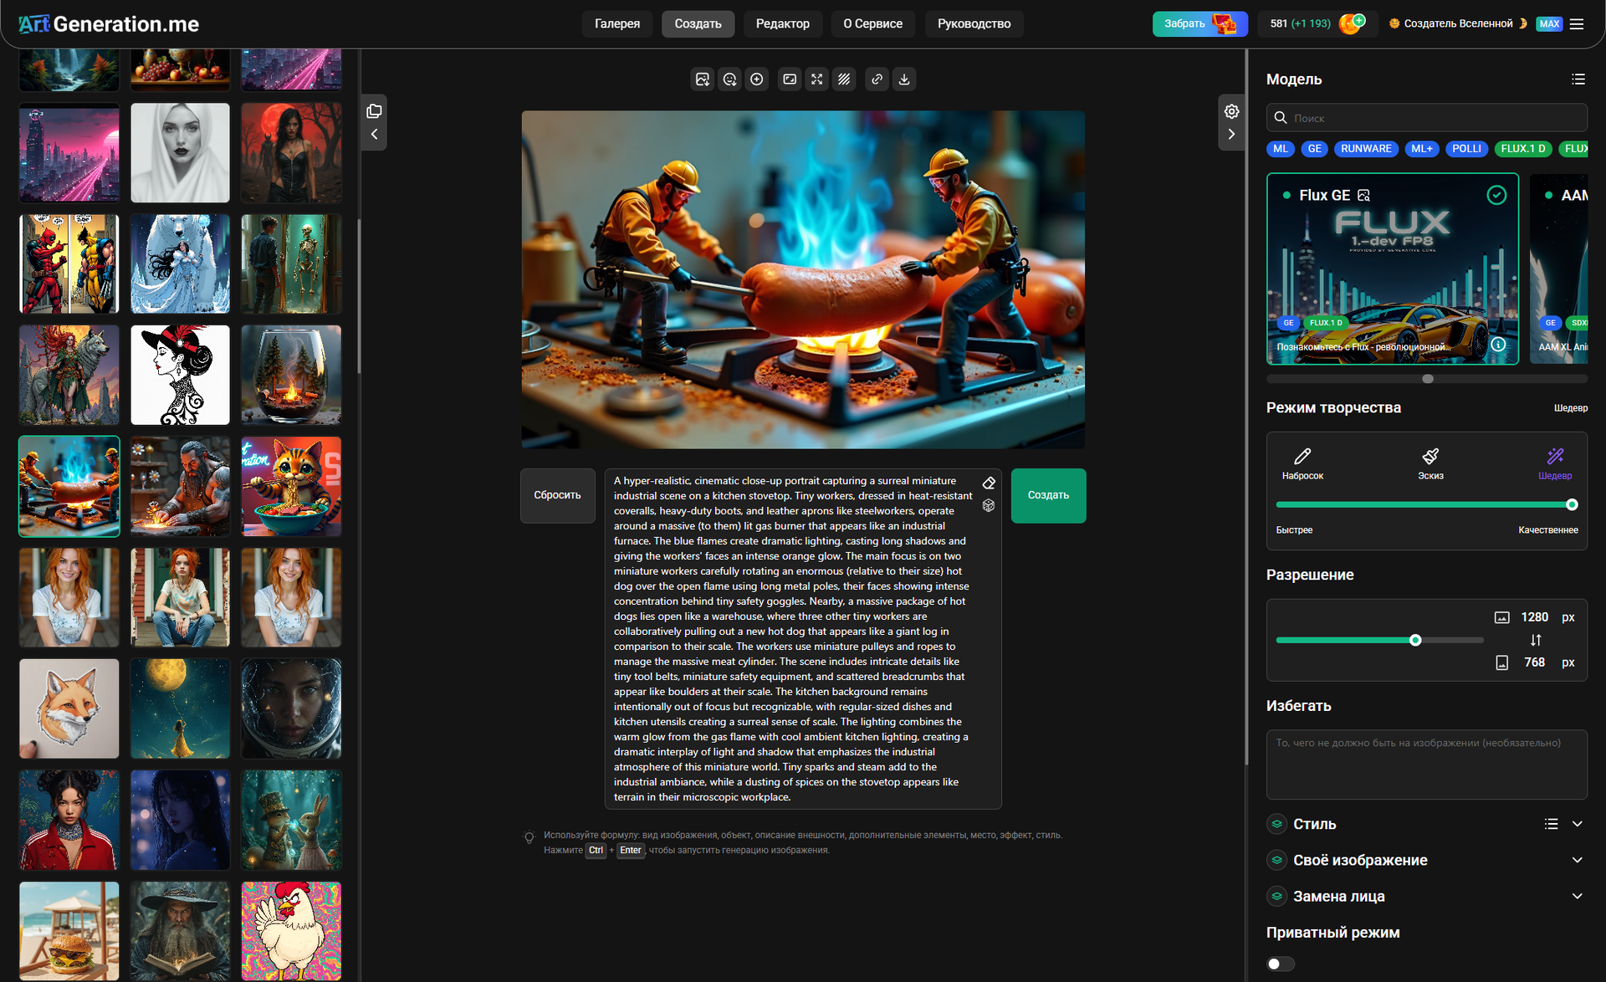Open the fox sticker thumbnail in gallery
The height and width of the screenshot is (982, 1606).
69,708
